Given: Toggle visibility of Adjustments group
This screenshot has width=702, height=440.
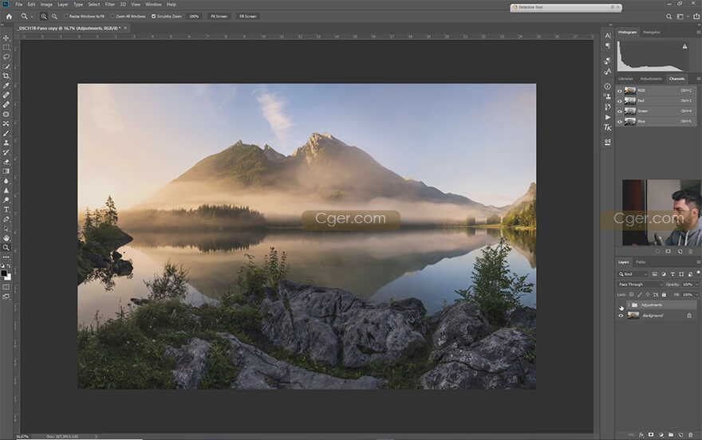Looking at the screenshot, I should click(621, 305).
